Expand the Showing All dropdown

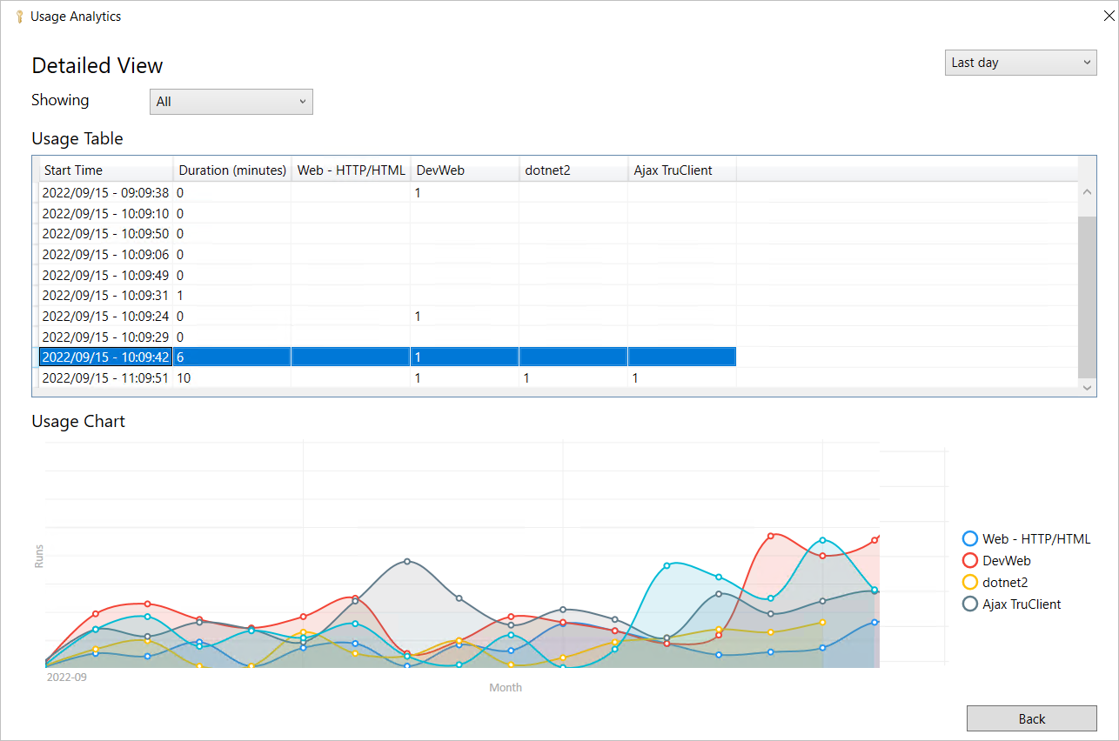(x=231, y=102)
